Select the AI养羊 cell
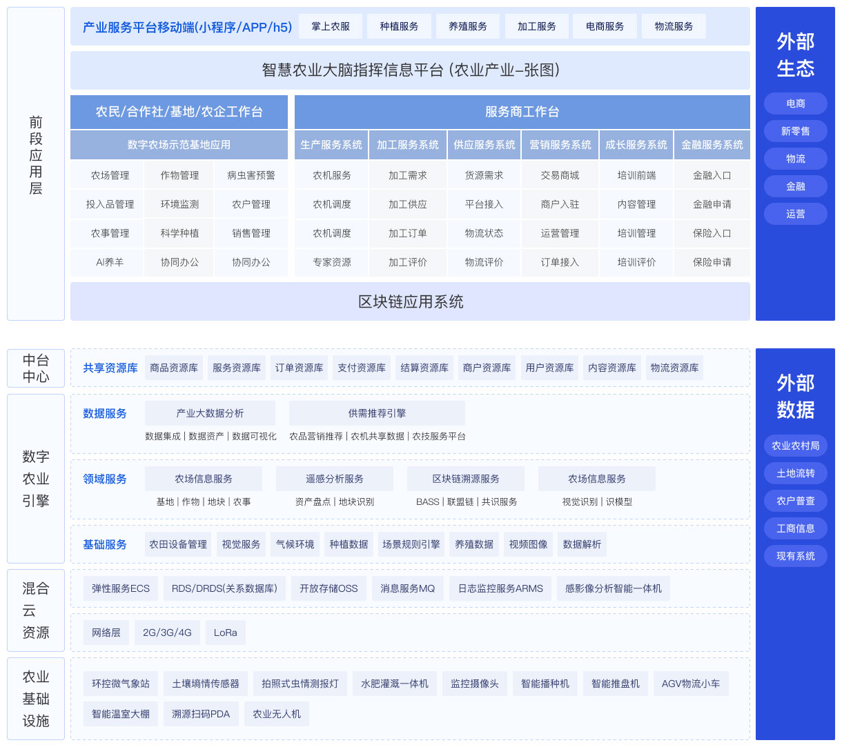The height and width of the screenshot is (747, 842). point(110,262)
